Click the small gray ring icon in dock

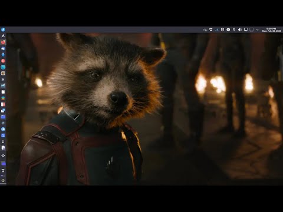coord(3,123)
